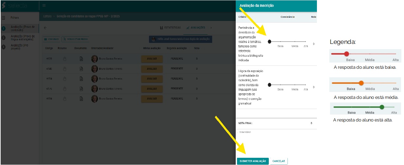404x165 pixels.
Task: Click evaluator avatar in row #176
Action: 95,89
